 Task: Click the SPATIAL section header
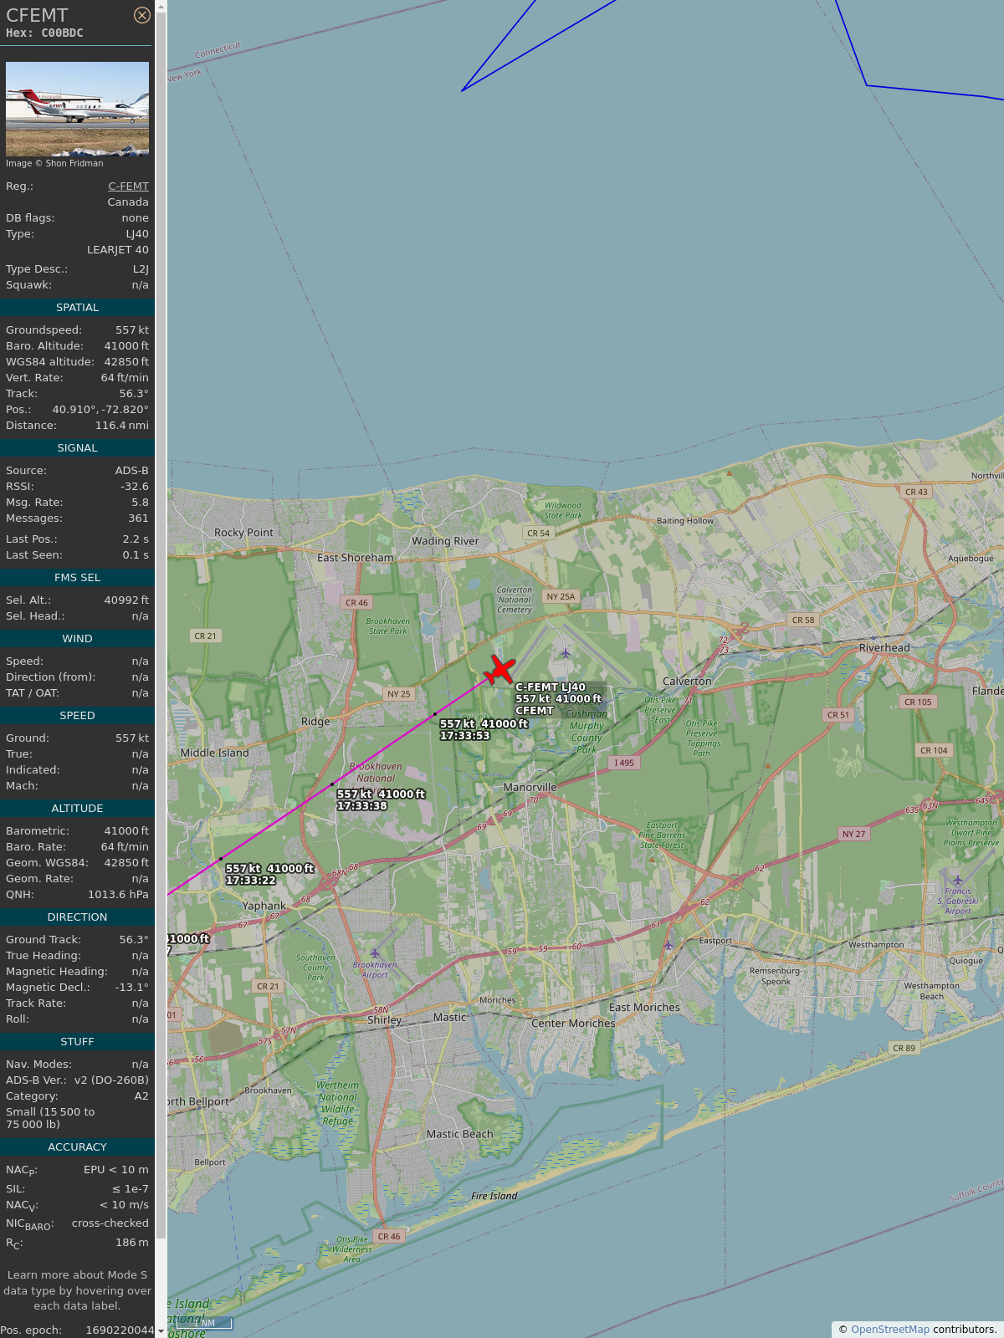pyautogui.click(x=77, y=308)
